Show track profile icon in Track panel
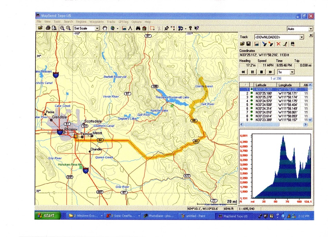 (x=257, y=44)
